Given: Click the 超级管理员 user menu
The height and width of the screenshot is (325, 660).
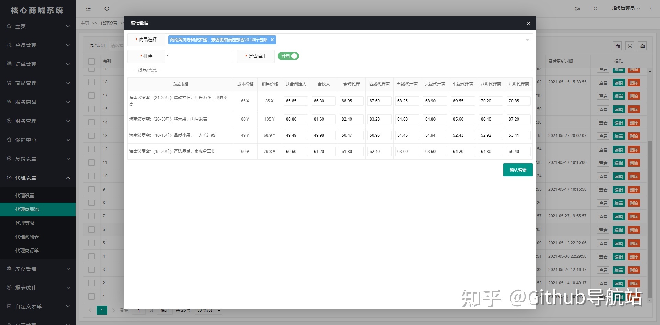Looking at the screenshot, I should 625,9.
